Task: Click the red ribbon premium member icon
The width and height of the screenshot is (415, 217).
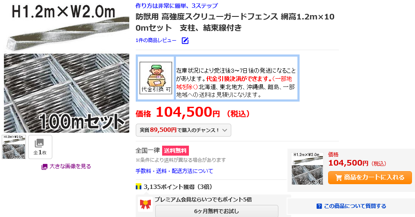Action: pyautogui.click(x=145, y=204)
